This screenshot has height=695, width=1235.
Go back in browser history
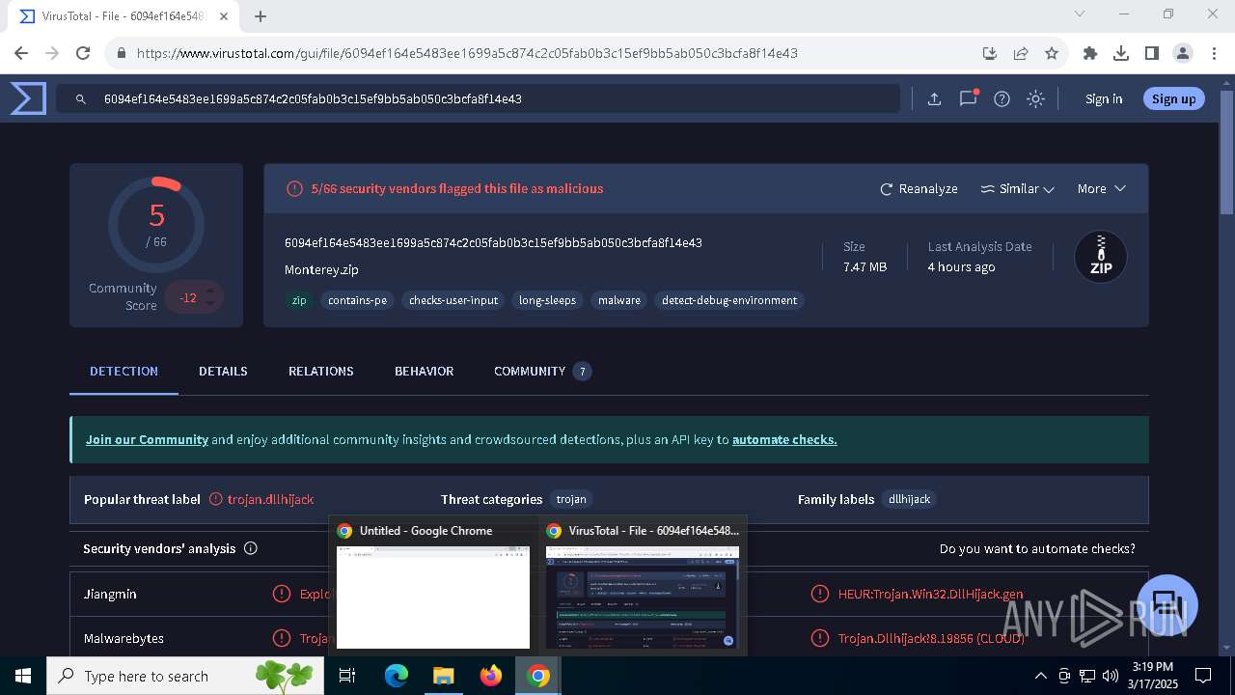[x=21, y=53]
